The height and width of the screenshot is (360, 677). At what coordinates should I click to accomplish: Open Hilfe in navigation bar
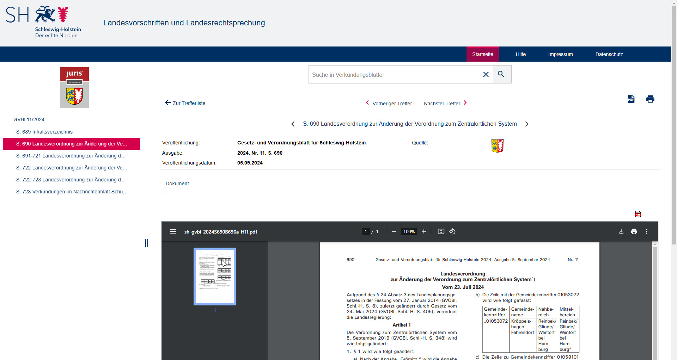(521, 54)
